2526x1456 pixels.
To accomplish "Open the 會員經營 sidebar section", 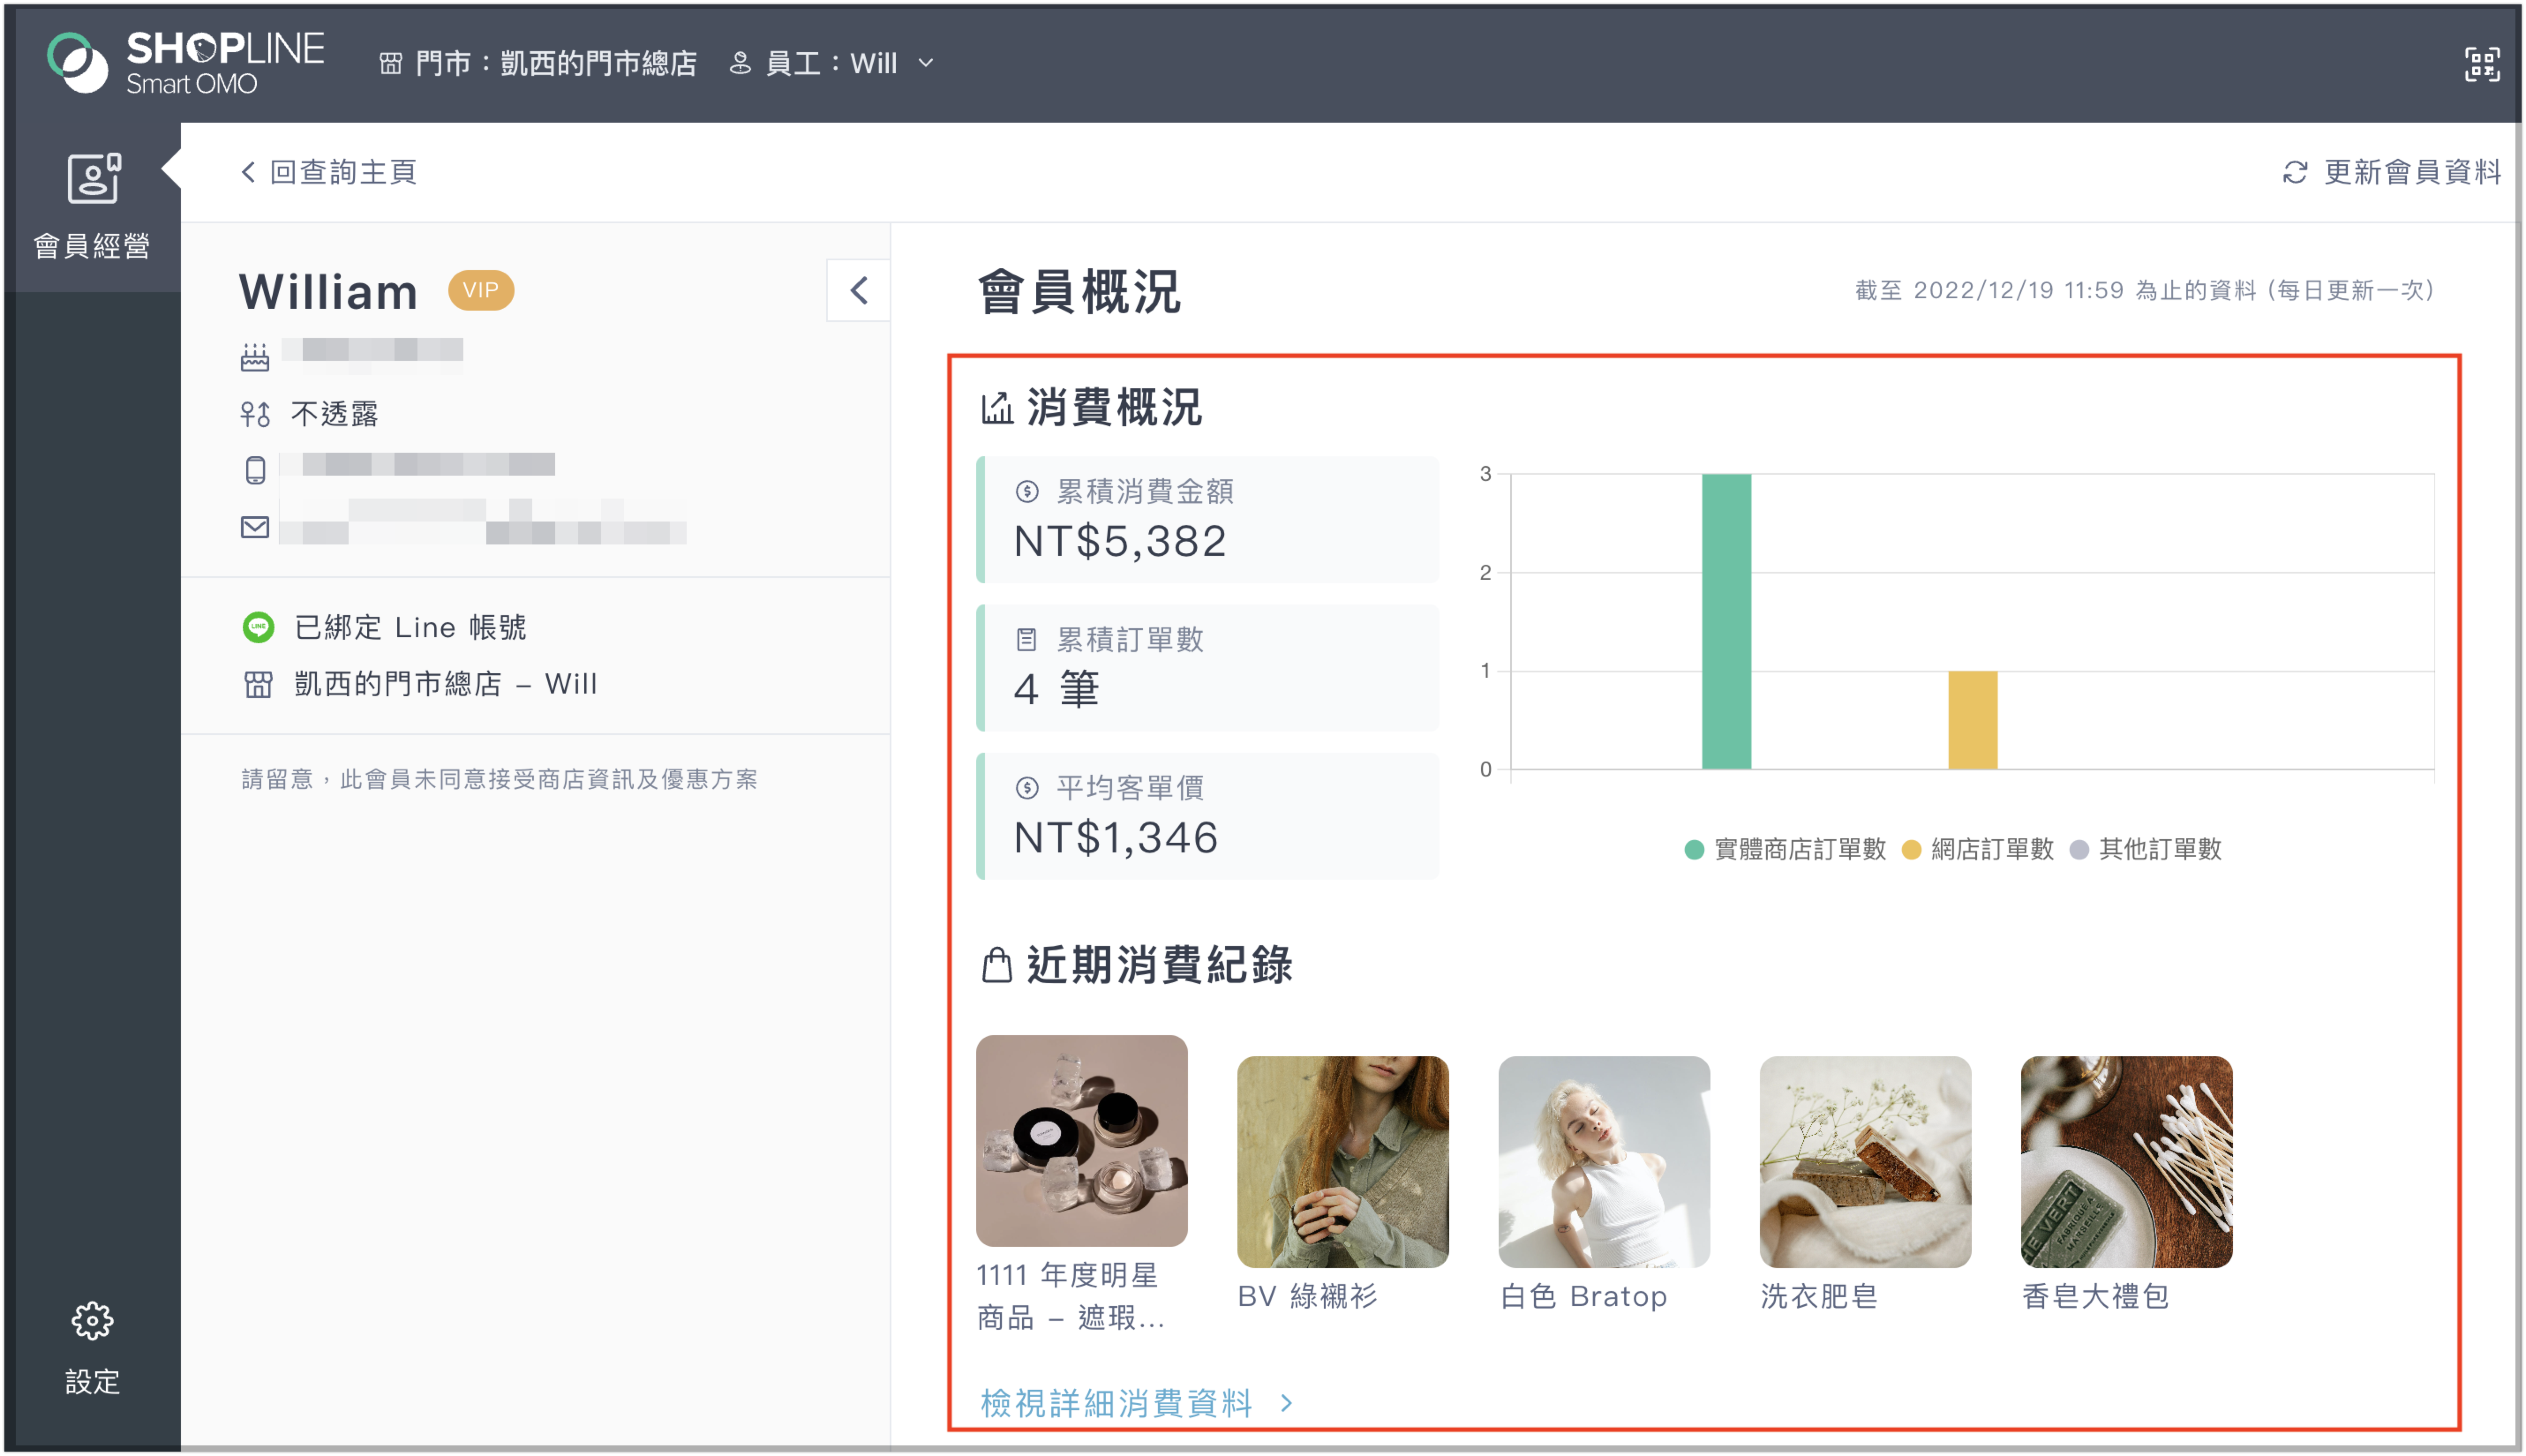I will [92, 206].
